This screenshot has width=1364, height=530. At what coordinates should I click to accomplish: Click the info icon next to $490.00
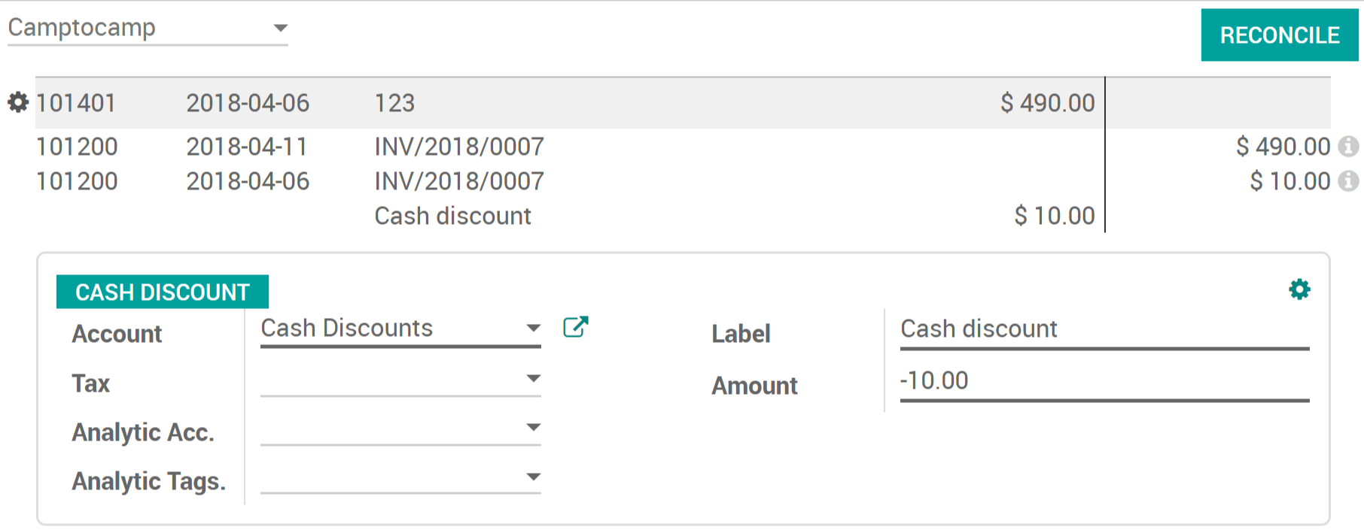tap(1348, 146)
